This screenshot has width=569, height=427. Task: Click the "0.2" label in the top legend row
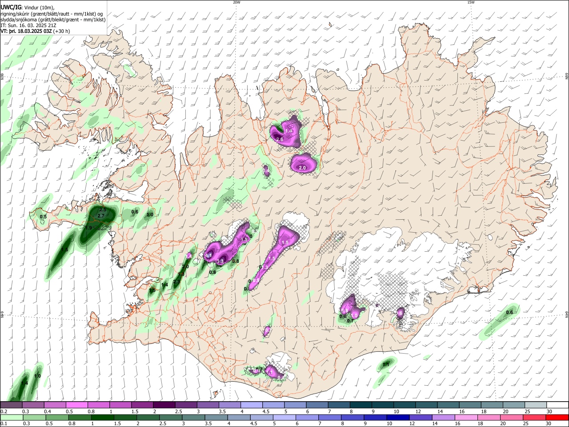[x=4, y=411]
